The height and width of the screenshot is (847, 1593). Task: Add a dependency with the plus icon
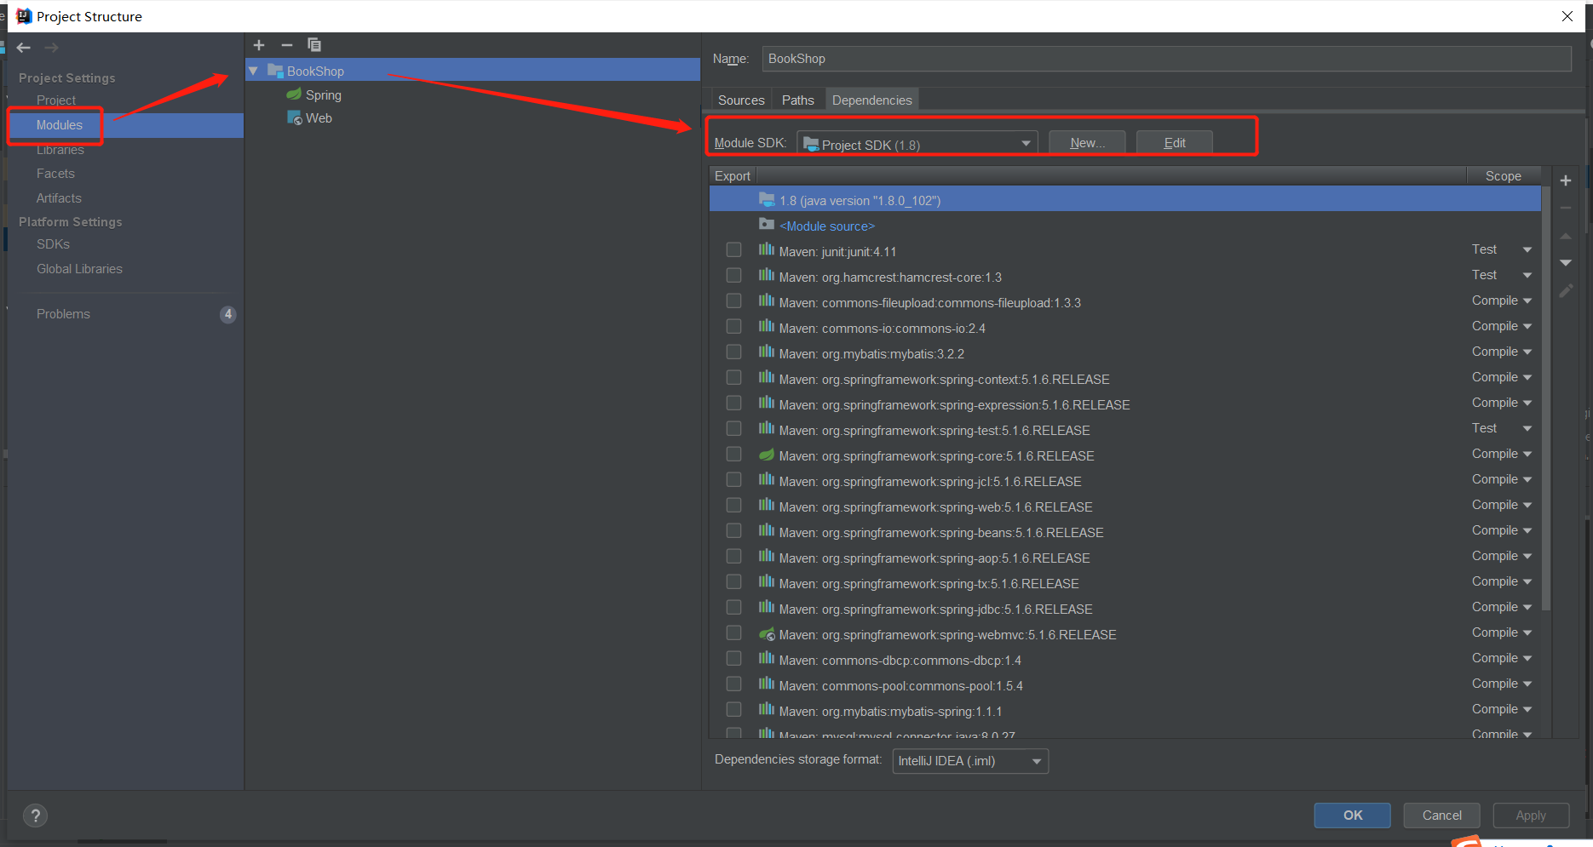pyautogui.click(x=1566, y=180)
